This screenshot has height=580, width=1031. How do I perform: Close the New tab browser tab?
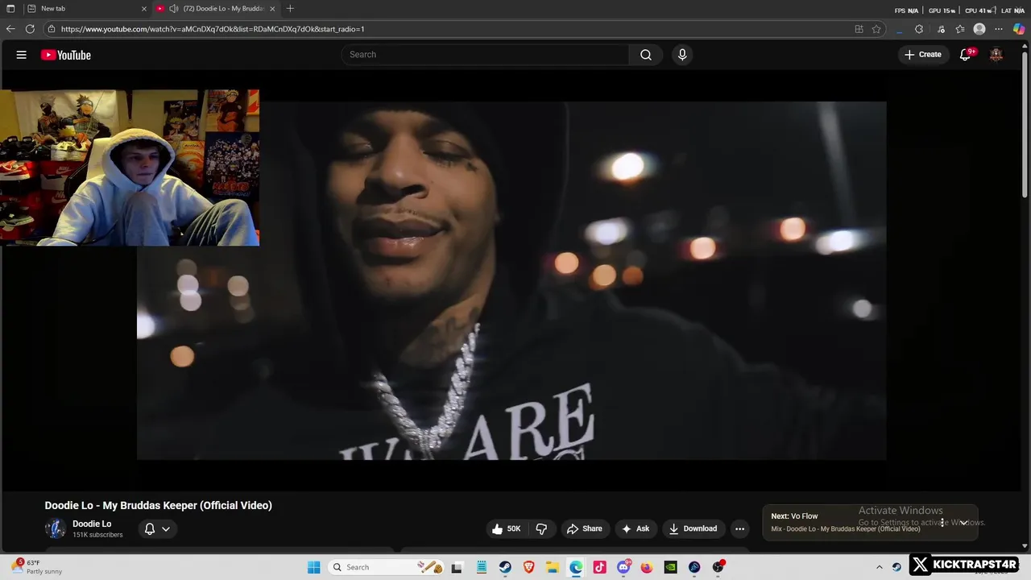click(144, 9)
